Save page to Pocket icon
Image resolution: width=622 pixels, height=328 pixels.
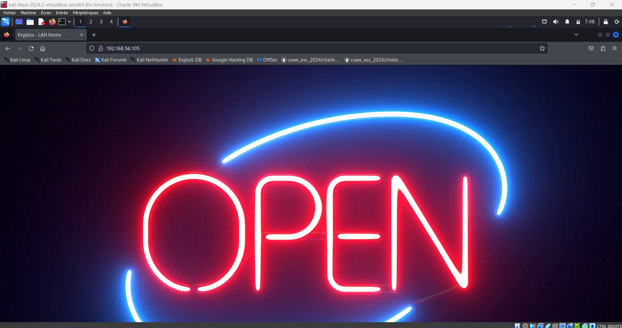[x=591, y=49]
